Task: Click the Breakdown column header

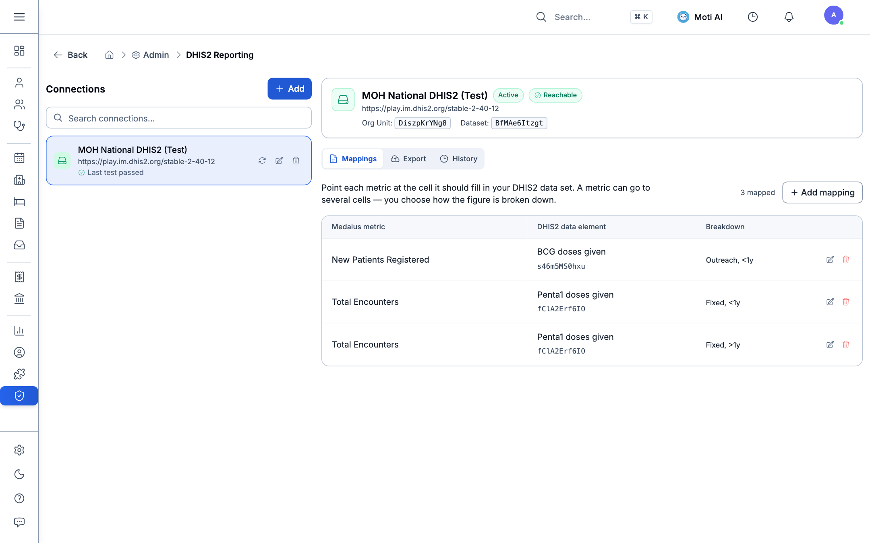Action: (725, 227)
